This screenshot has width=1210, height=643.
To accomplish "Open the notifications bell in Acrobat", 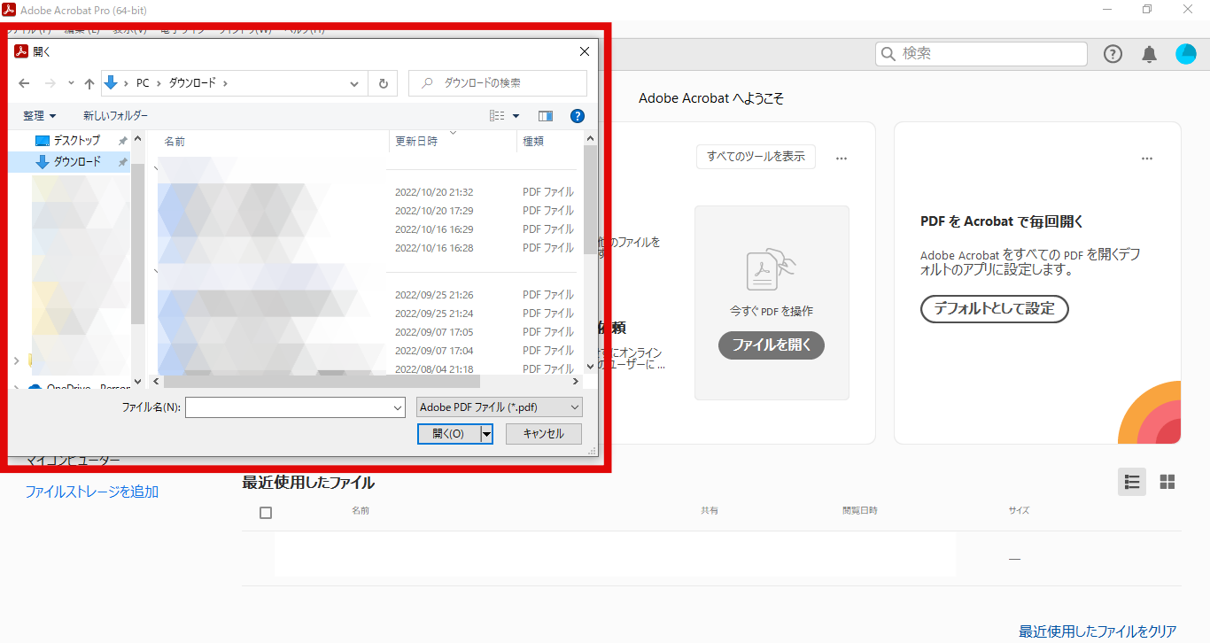I will [x=1150, y=54].
